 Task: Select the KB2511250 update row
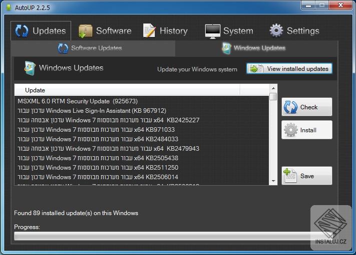tap(142, 168)
